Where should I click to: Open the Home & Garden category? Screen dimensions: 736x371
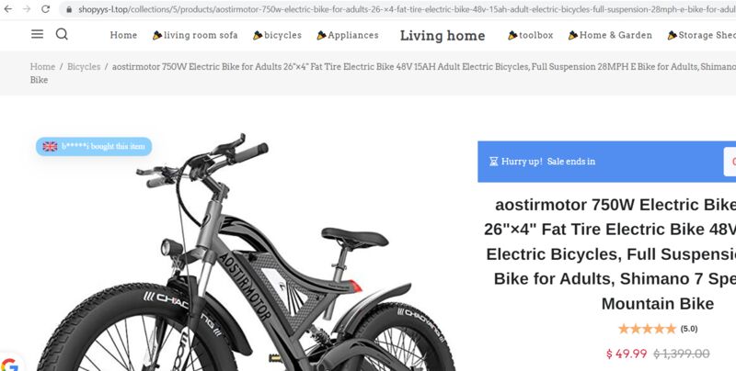[610, 35]
